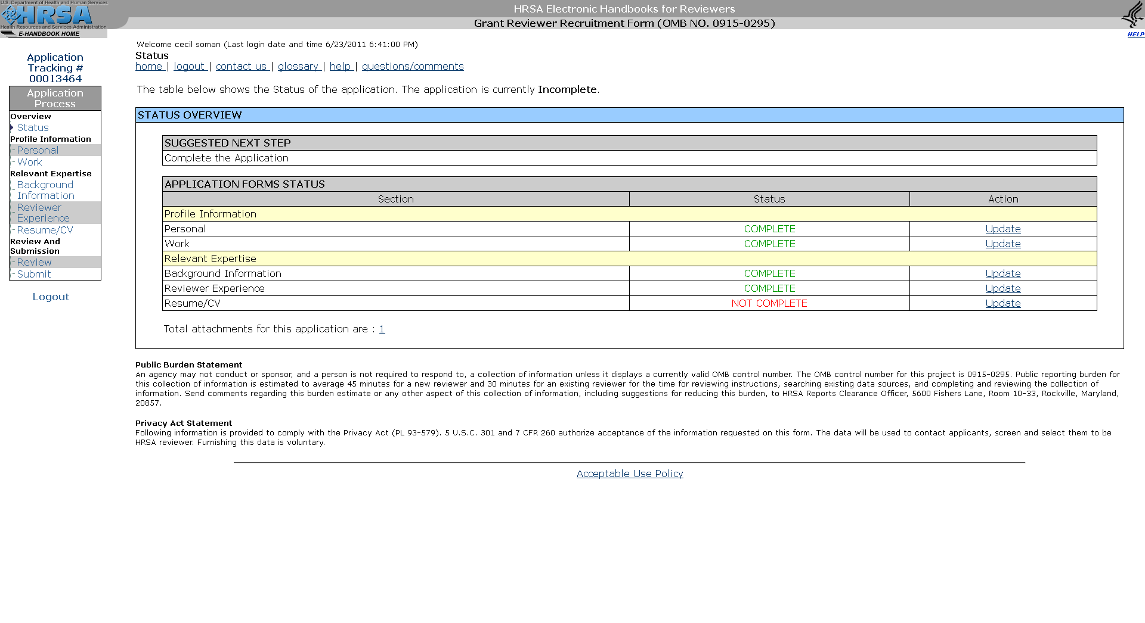Click the HELP link under eagle logo
The width and height of the screenshot is (1145, 623).
coord(1135,35)
